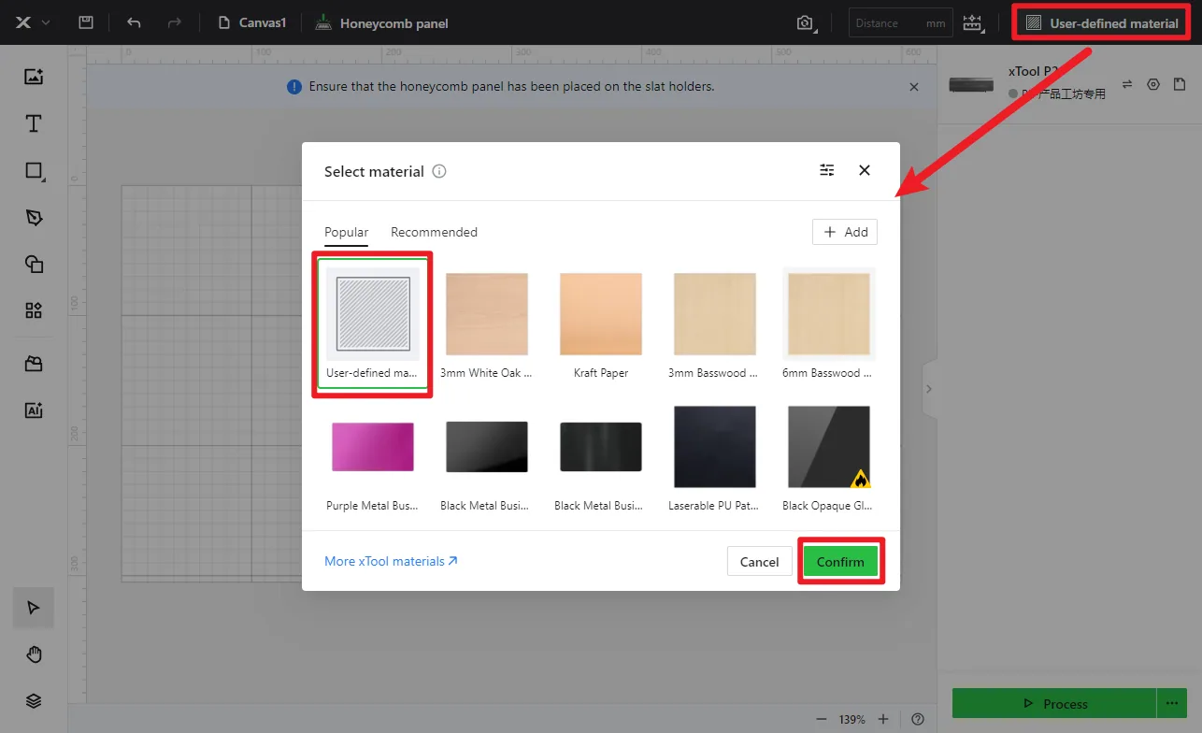Pick the vector pen tool
This screenshot has height=733, width=1202.
(x=34, y=217)
